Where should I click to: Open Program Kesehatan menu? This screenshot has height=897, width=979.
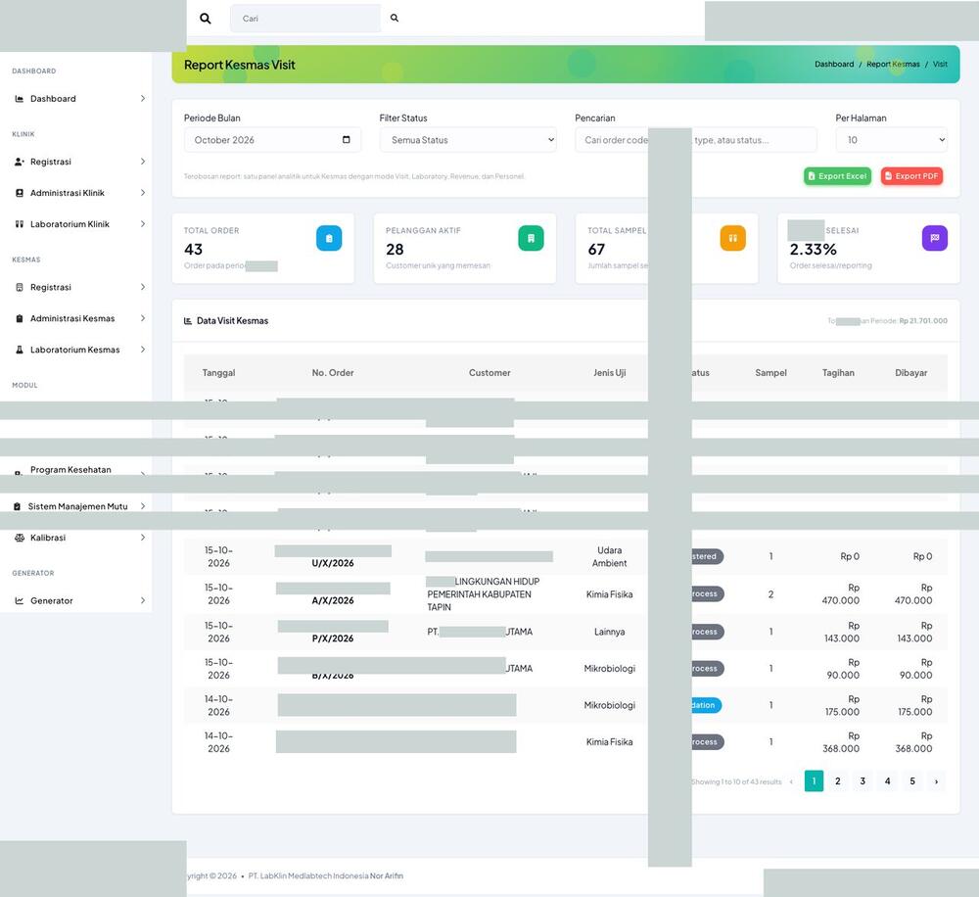(70, 470)
